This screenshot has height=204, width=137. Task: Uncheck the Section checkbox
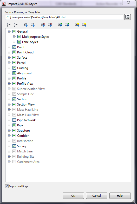(14, 99)
